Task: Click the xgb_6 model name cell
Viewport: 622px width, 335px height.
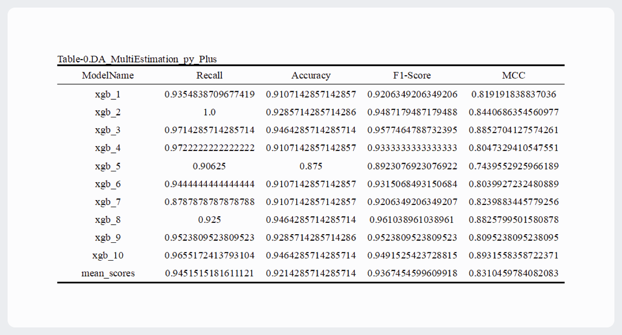Action: coord(108,184)
